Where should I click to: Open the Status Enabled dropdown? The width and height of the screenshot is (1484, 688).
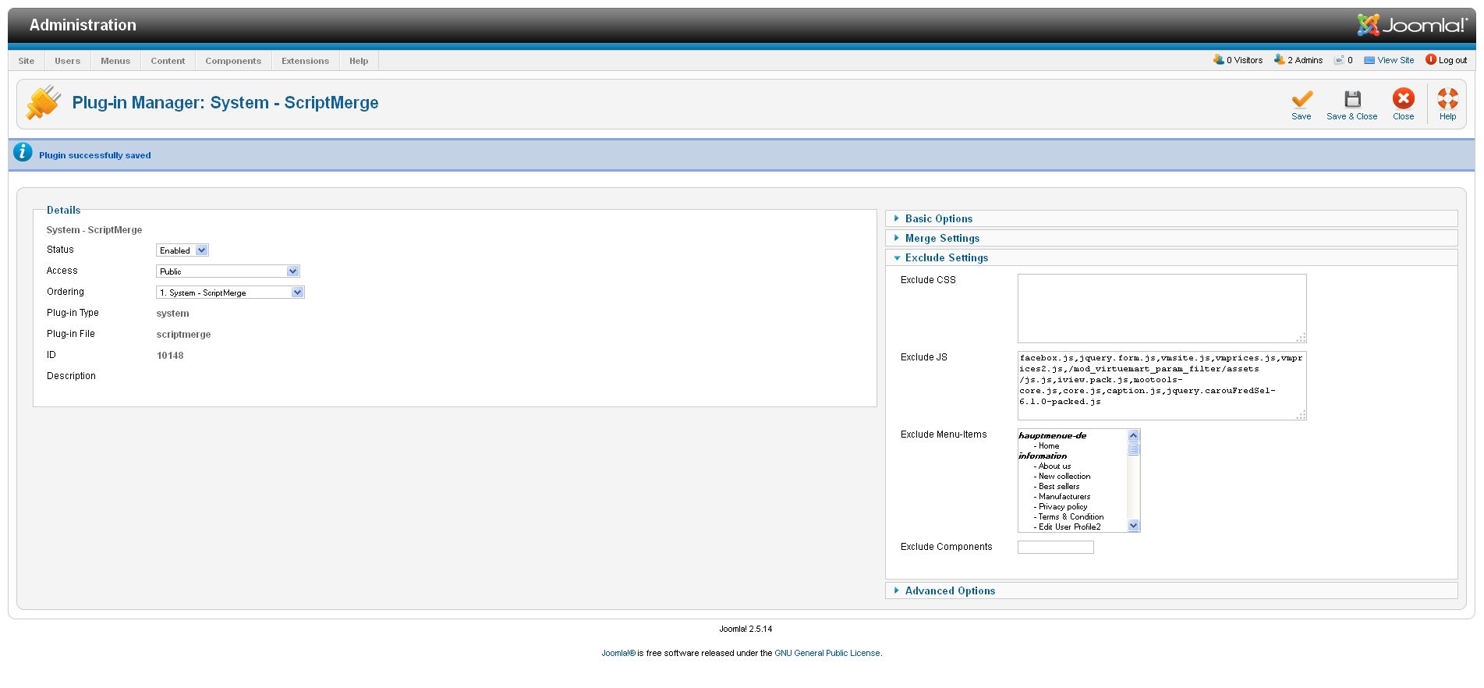point(182,250)
